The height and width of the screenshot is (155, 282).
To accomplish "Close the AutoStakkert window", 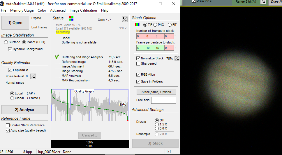I will [x=174, y=4].
